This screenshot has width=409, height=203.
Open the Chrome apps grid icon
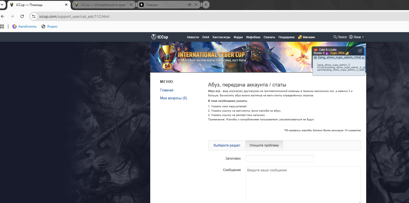[x=2, y=26]
